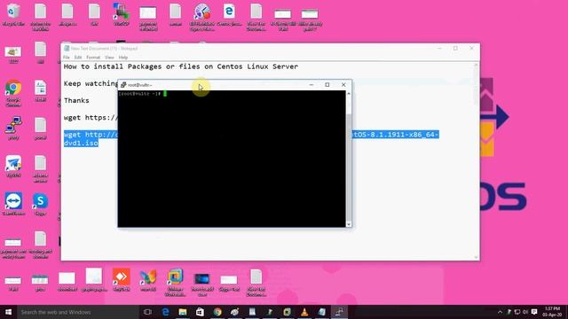Viewport: 568px width, 319px height.
Task: Open the Format menu in Notepad
Action: [93, 57]
